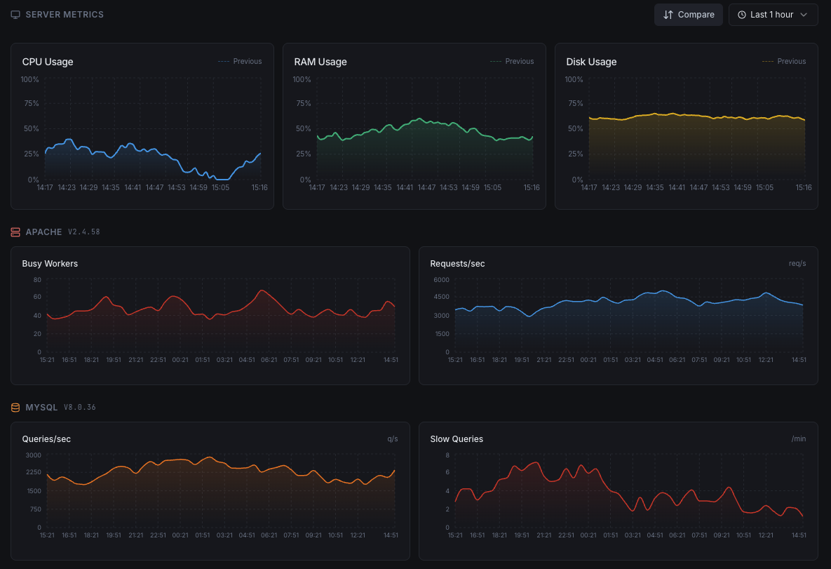
Task: Select the Busy Workers chart panel
Action: [x=210, y=315]
